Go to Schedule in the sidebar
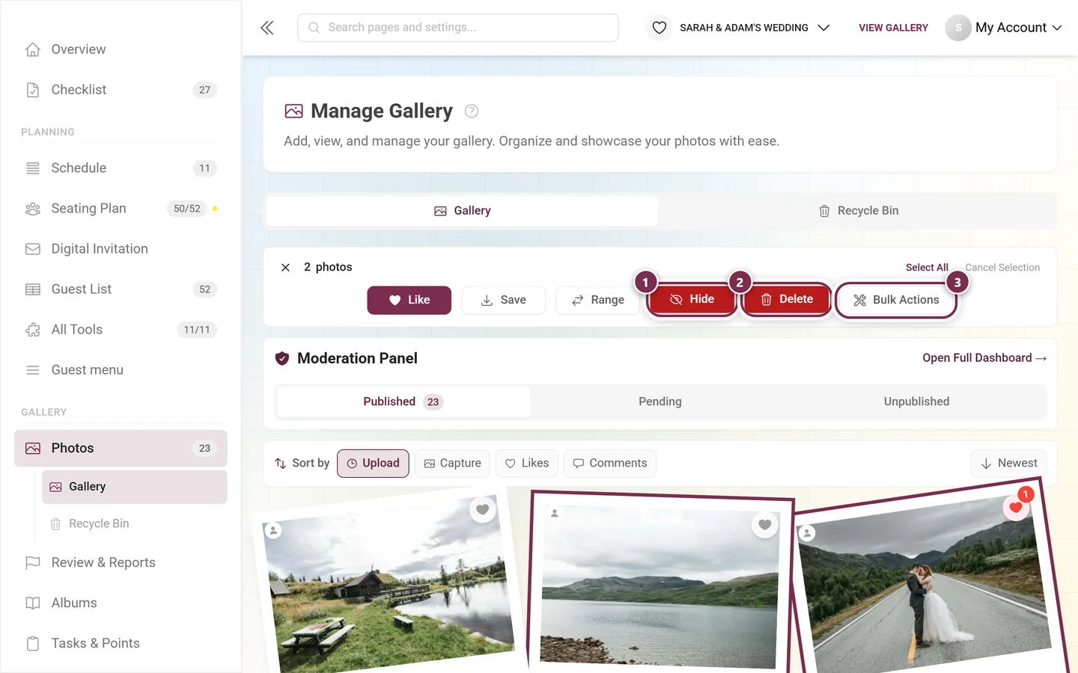Image resolution: width=1078 pixels, height=673 pixels. tap(121, 168)
